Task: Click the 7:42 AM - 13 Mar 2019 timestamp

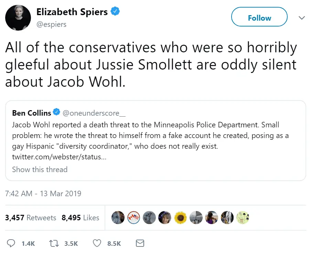Action: 43,193
